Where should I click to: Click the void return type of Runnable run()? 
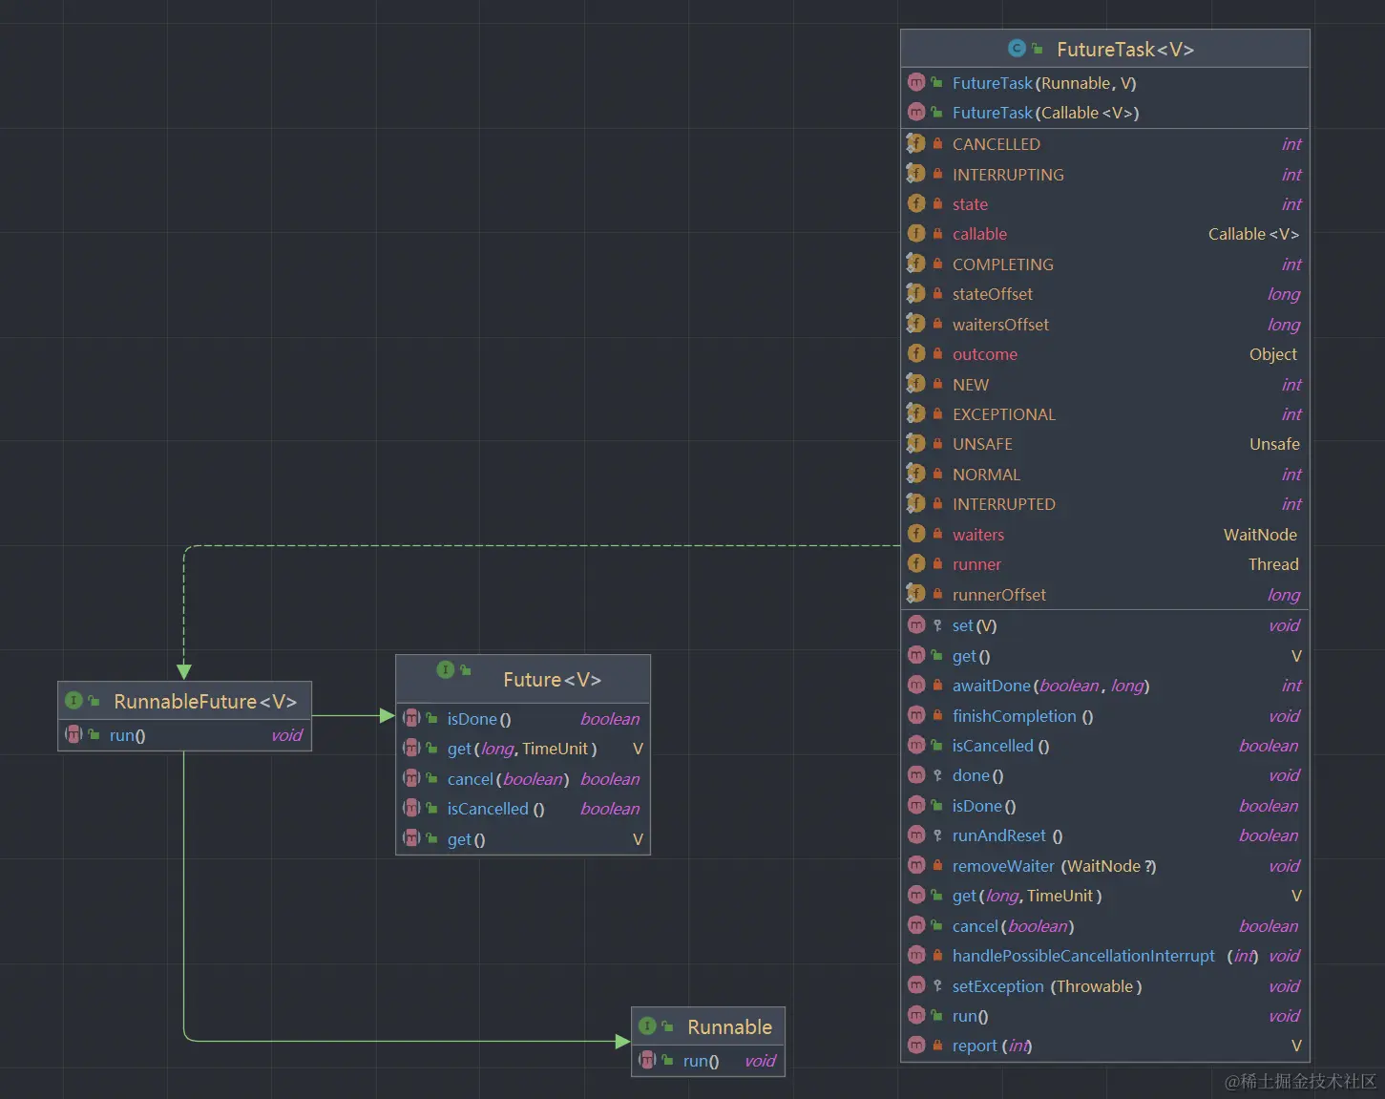[760, 1061]
